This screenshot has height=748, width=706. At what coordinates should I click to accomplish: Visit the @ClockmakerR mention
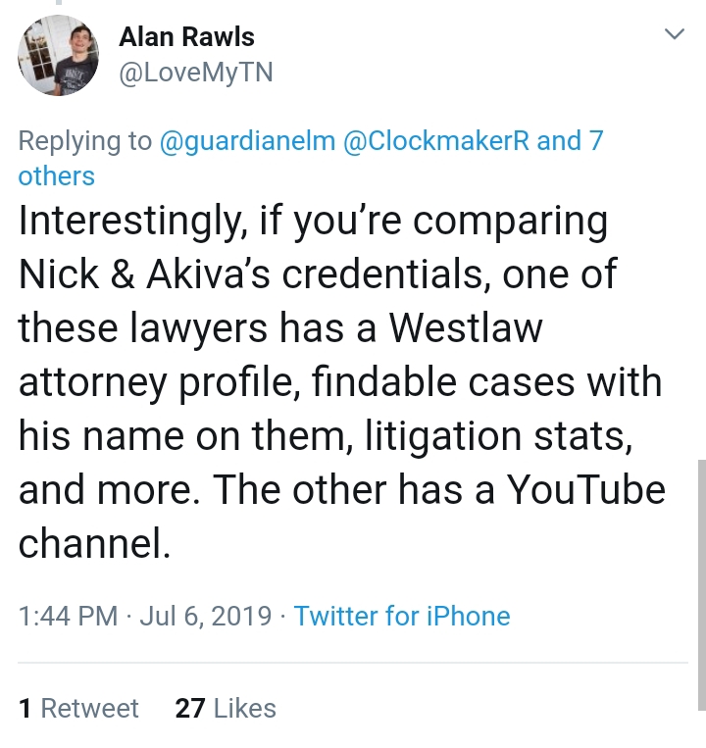(436, 141)
